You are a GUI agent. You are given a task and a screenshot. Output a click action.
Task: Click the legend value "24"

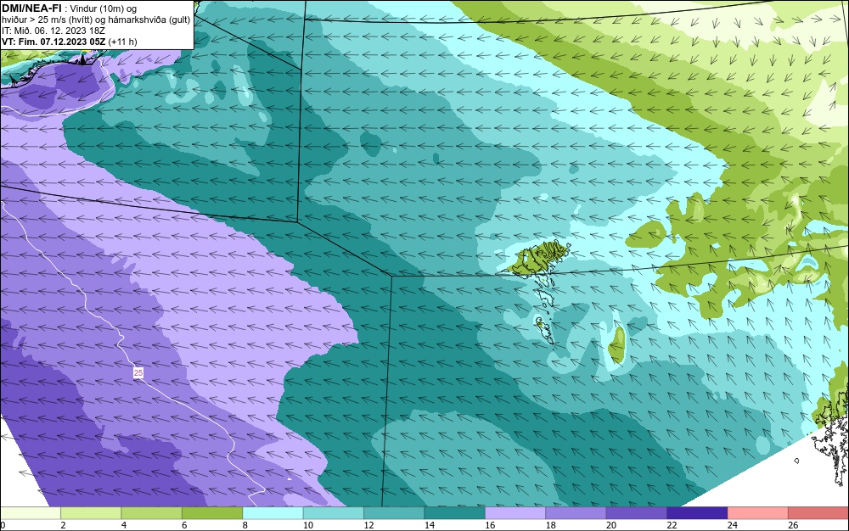coord(733,525)
